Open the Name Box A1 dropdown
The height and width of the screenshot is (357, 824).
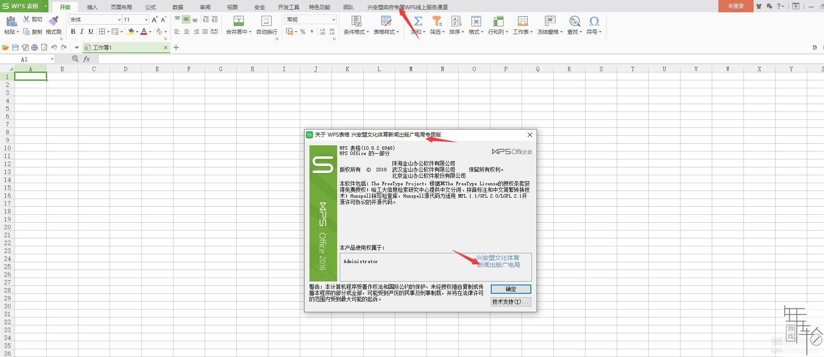[x=52, y=59]
